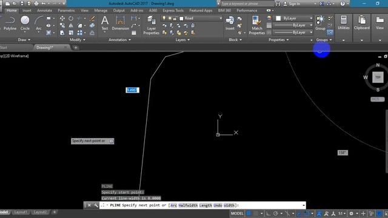Open the Express Tools ribbon tab

pos(173,11)
